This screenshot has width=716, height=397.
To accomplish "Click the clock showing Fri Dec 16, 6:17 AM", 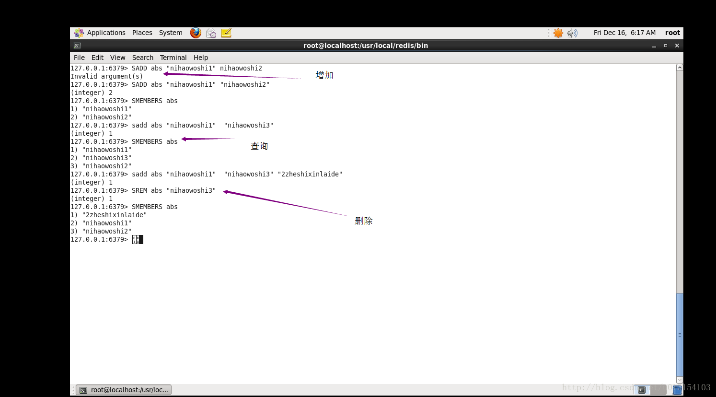I will 624,33.
